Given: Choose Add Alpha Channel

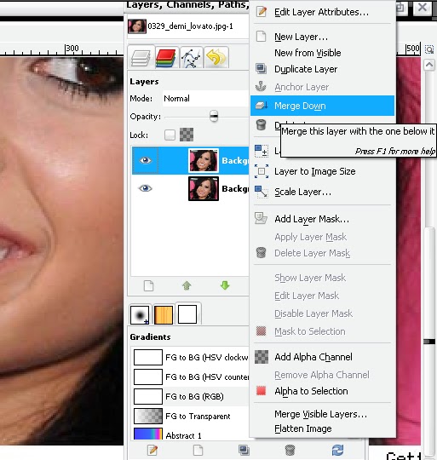Looking at the screenshot, I should (322, 357).
